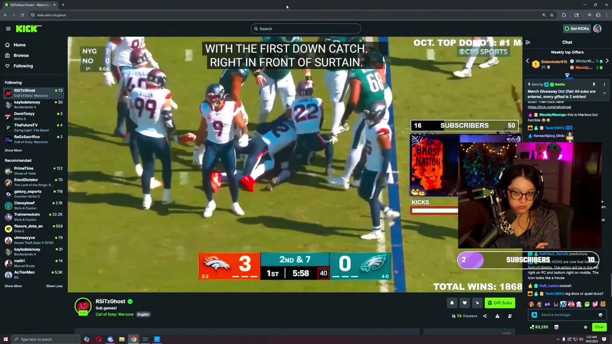Screen dimensions: 612x344
Task: Focus the Kick search box
Action: tap(306, 29)
